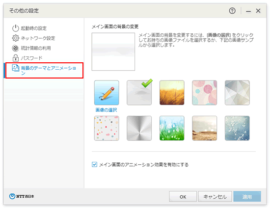
Task: Click the 画像の選択 link text
Action: pyautogui.click(x=106, y=110)
